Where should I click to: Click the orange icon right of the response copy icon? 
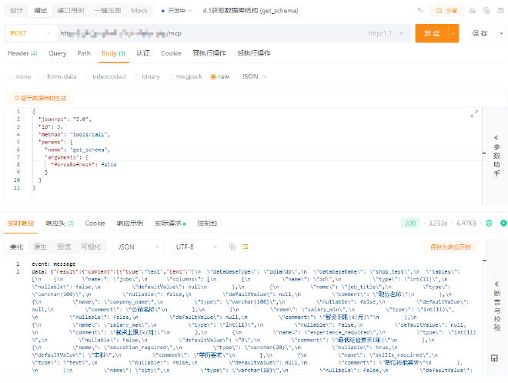(x=246, y=247)
